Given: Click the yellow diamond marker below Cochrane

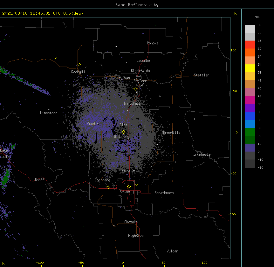Looking at the screenshot, I should [x=108, y=187].
